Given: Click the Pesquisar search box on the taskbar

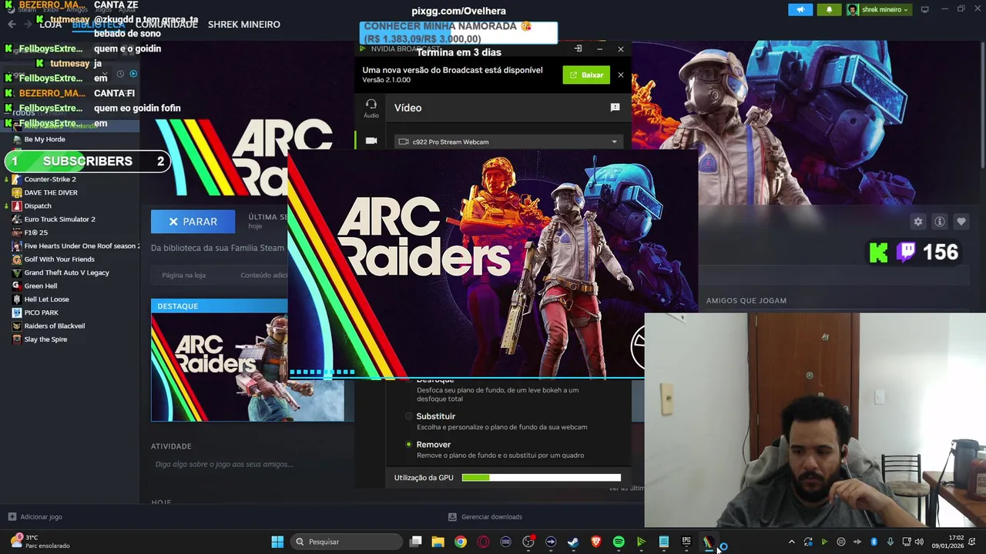Looking at the screenshot, I should coord(347,542).
